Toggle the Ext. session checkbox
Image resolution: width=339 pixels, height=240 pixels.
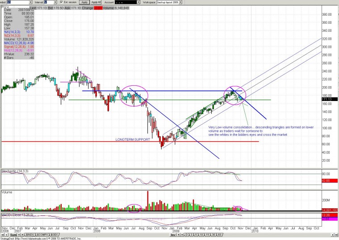61,2
